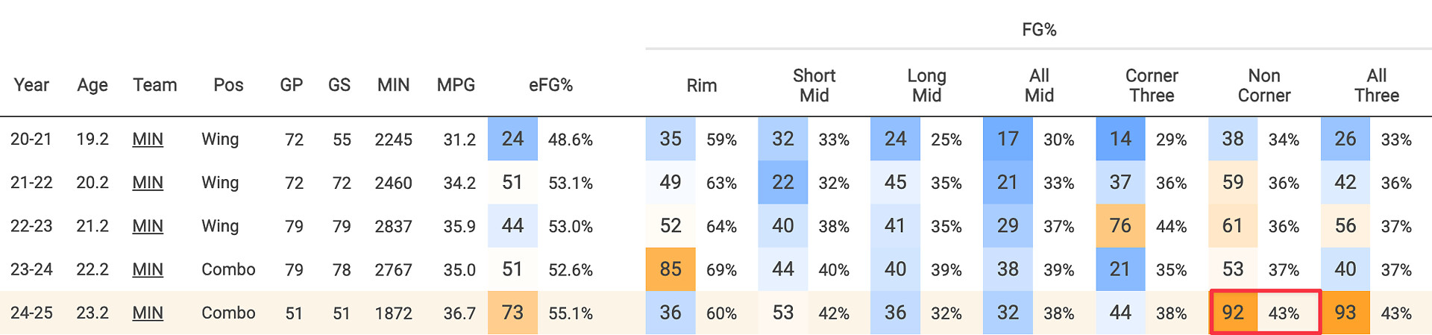The image size is (1432, 335).
Task: Sort by the eFG% column header
Action: tap(550, 85)
